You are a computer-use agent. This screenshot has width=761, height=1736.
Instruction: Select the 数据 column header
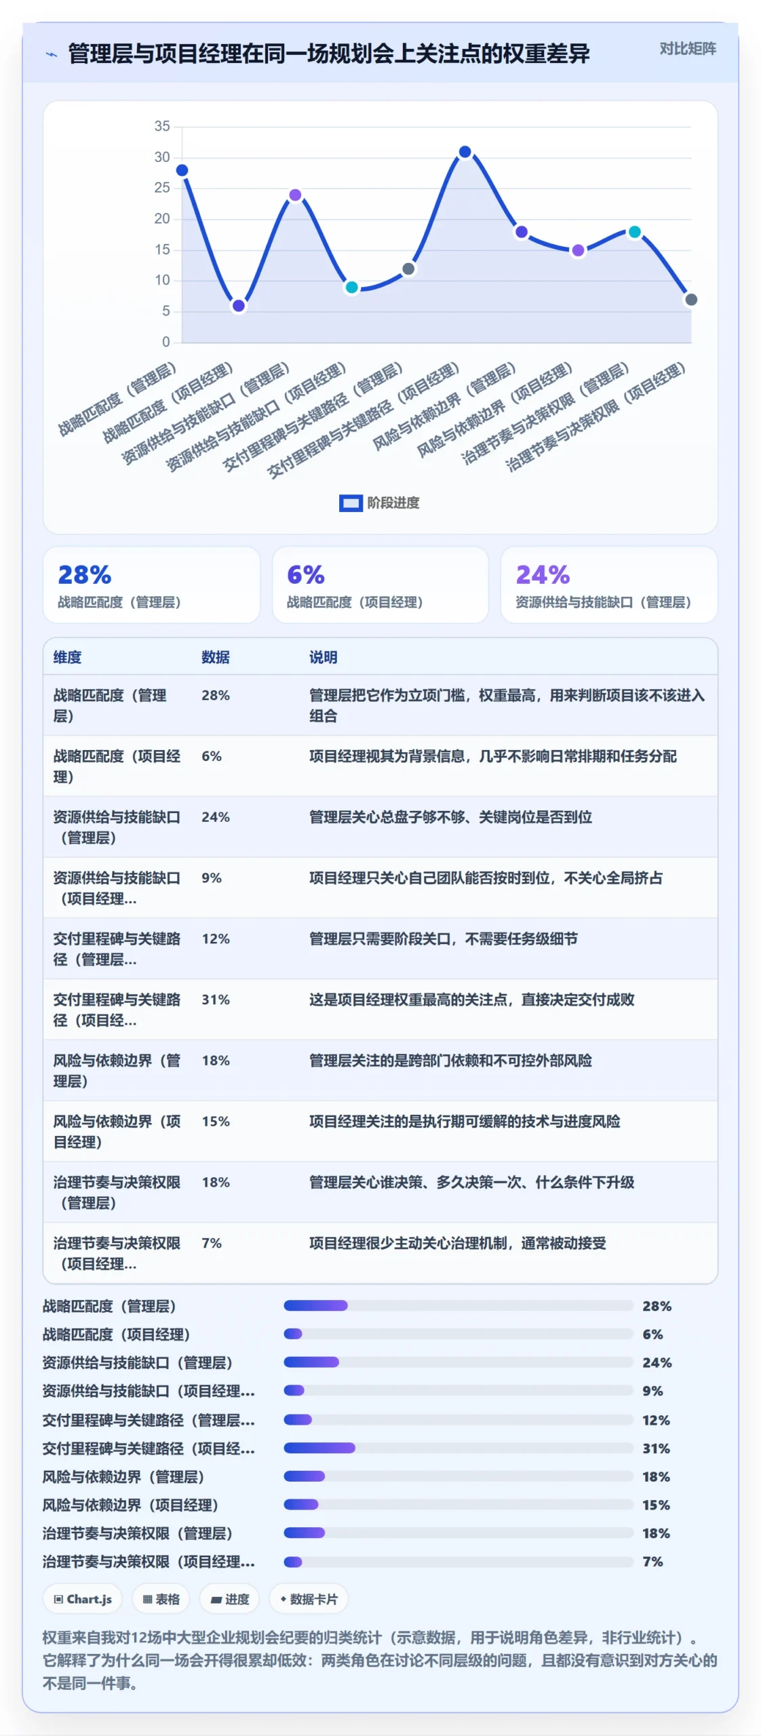(x=216, y=657)
